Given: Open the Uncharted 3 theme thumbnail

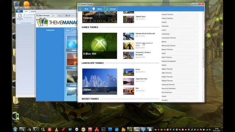Looking at the screenshot, I should point(129,55).
